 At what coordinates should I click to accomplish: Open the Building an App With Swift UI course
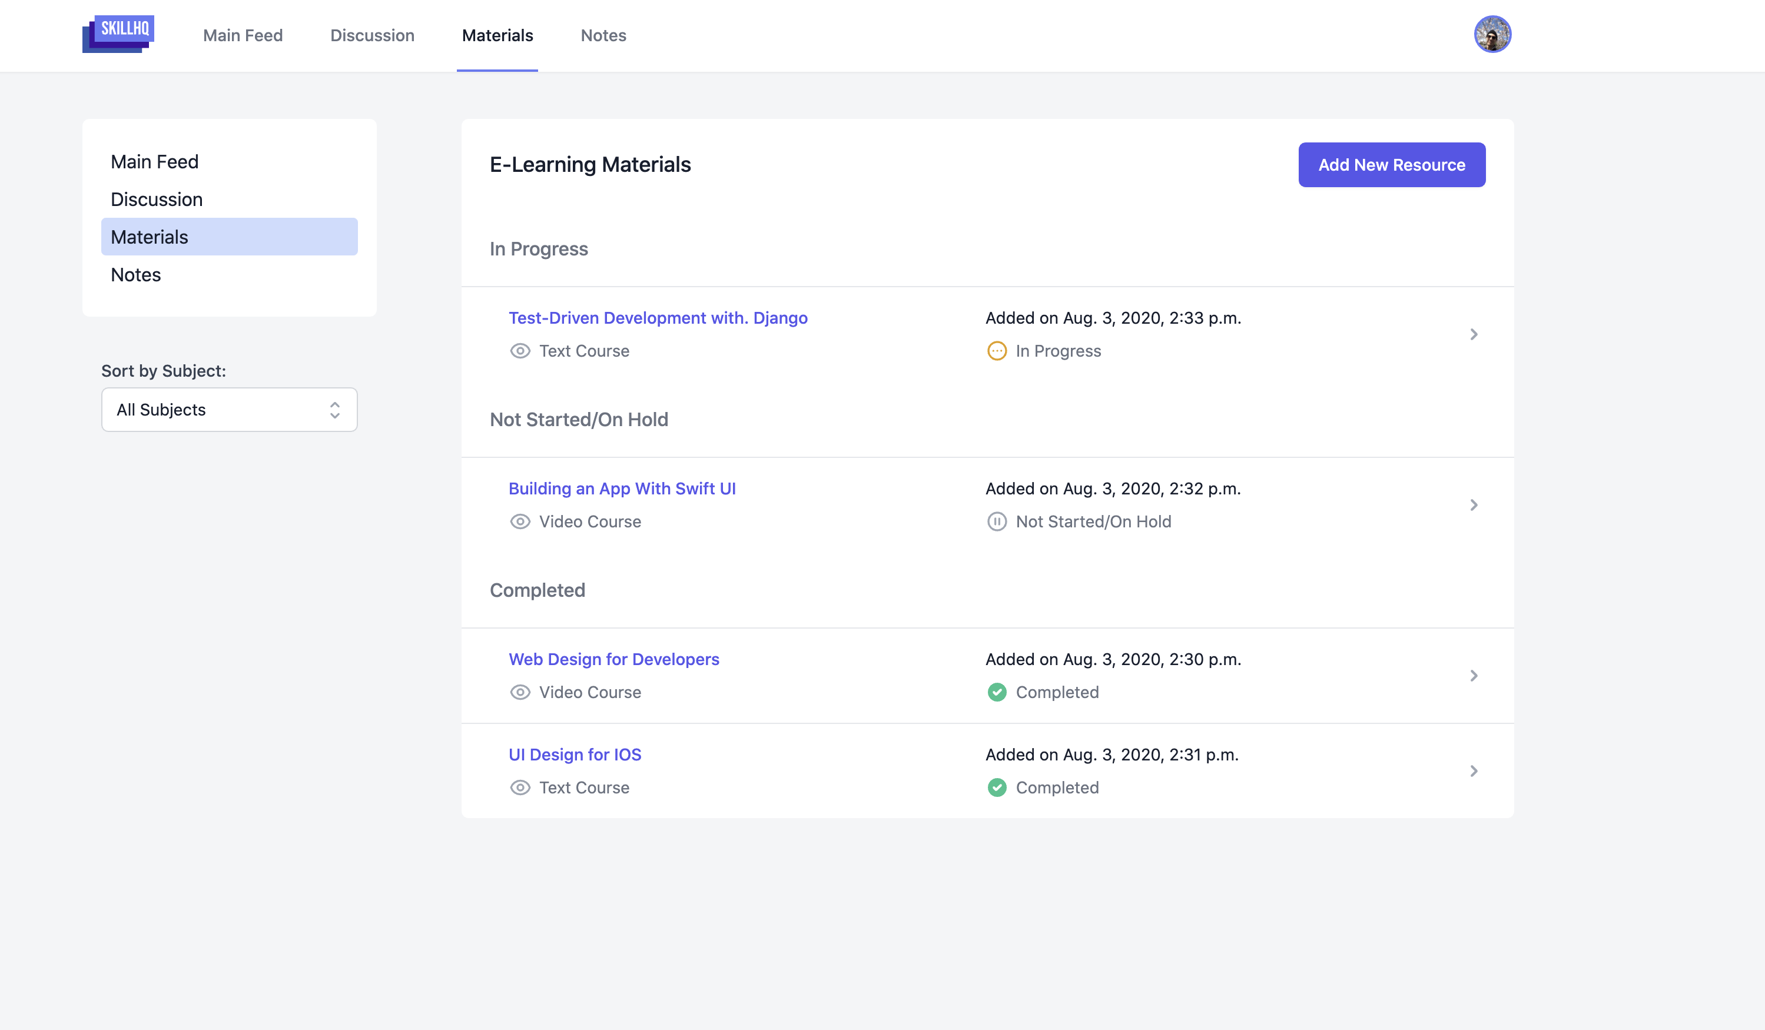(x=622, y=488)
